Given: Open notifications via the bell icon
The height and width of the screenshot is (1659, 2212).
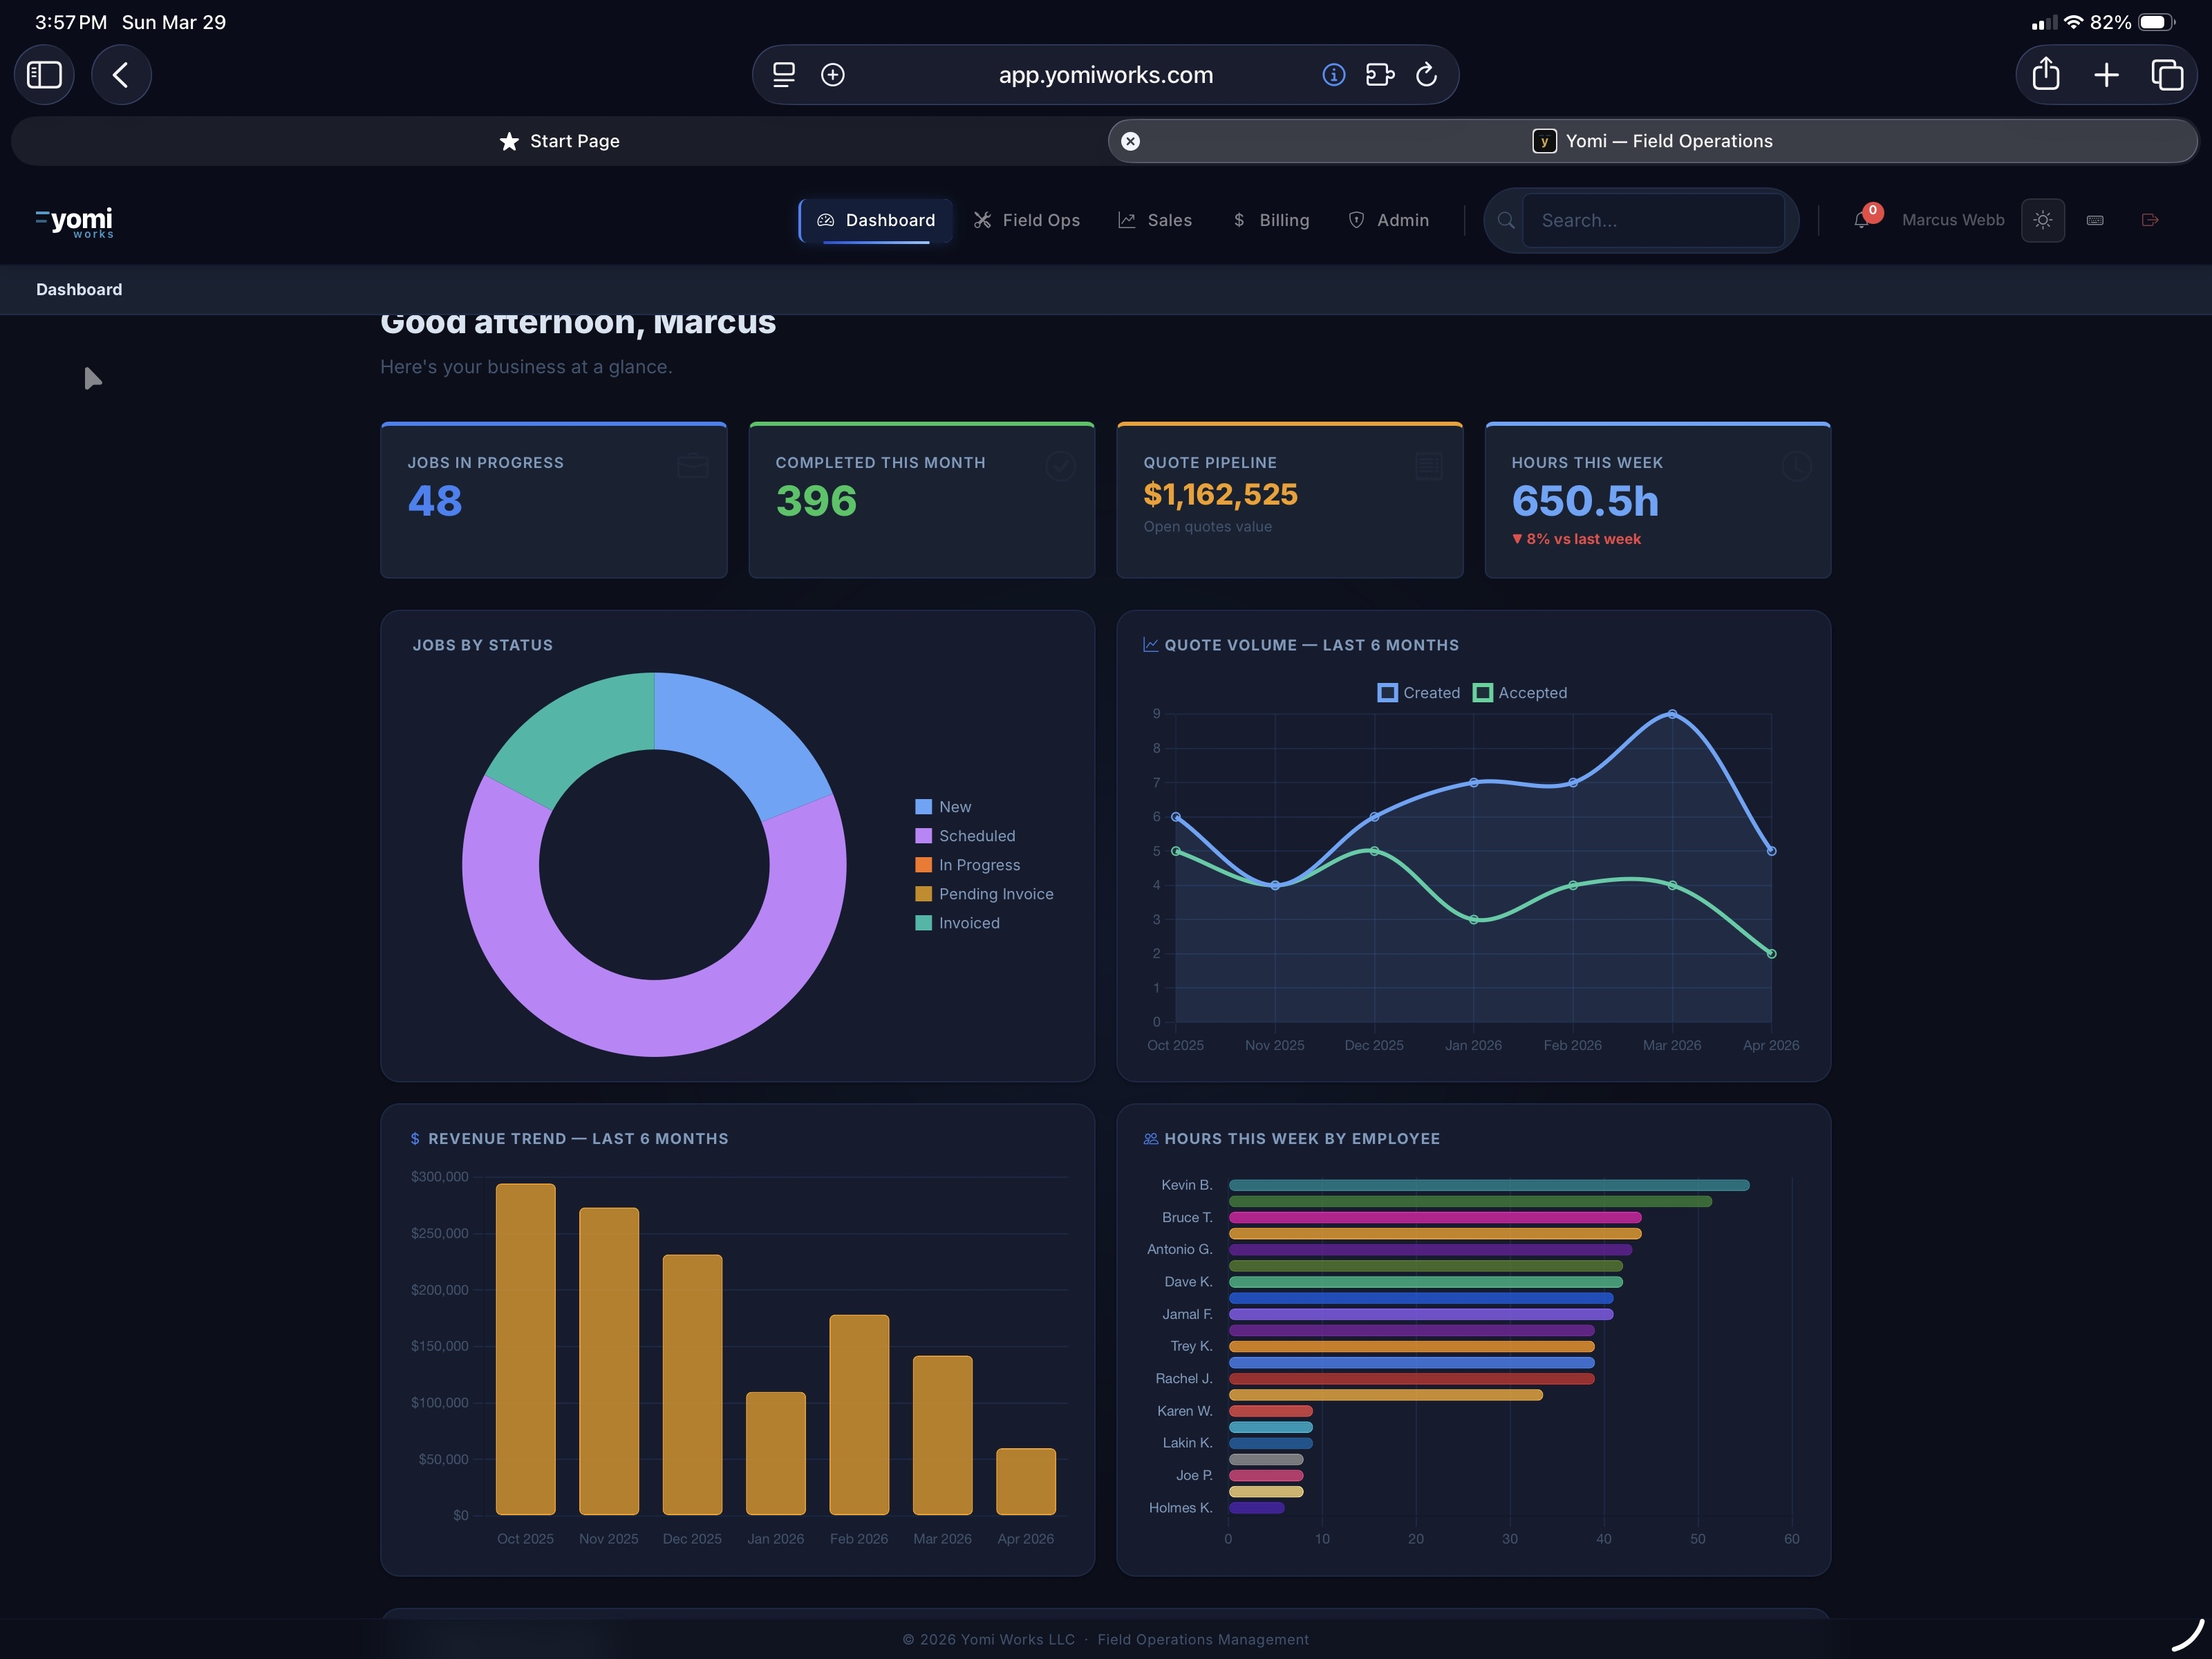Looking at the screenshot, I should [1861, 222].
